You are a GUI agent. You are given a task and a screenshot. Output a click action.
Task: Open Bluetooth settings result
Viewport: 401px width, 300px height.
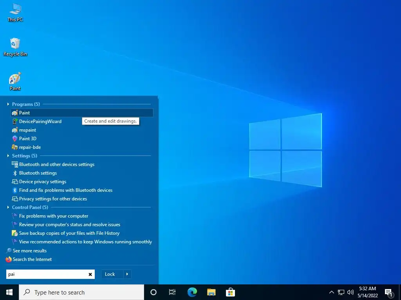pyautogui.click(x=82, y=173)
